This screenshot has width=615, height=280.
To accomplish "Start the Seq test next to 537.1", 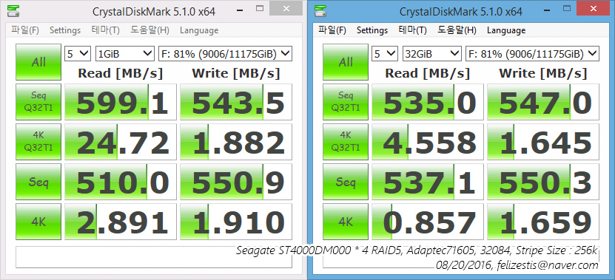I will 346,182.
